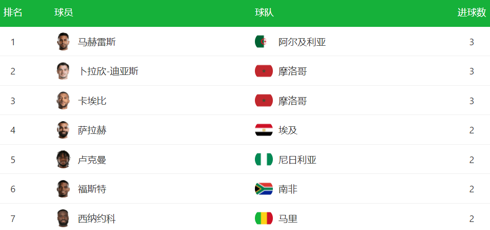Click the Mali flag icon
490x230 pixels.
(263, 219)
